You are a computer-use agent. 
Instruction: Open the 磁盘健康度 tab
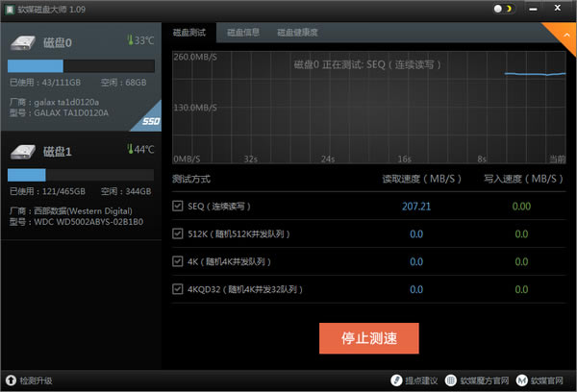(297, 33)
